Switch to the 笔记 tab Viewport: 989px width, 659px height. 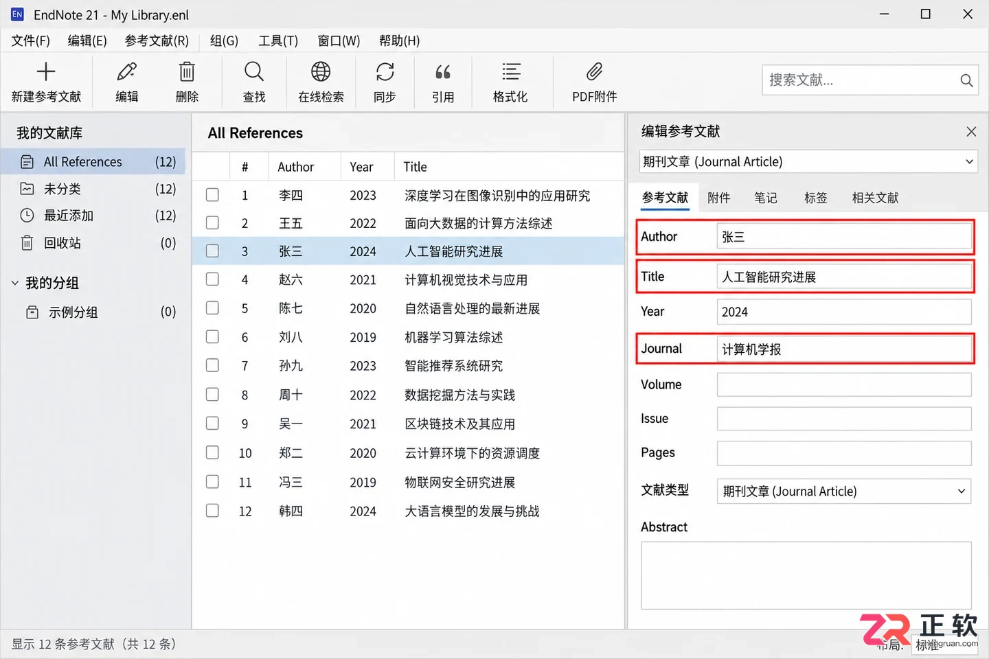click(766, 198)
